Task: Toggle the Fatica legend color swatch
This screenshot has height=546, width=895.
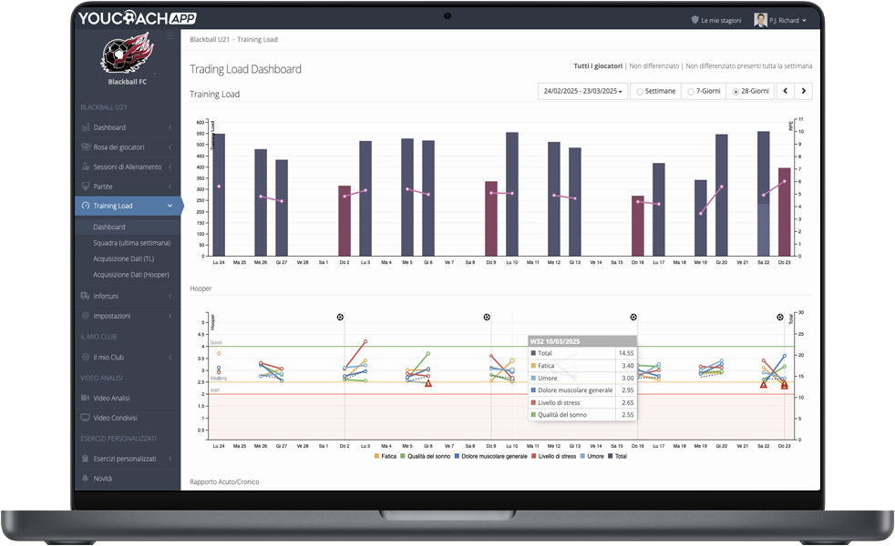Action: coord(376,456)
